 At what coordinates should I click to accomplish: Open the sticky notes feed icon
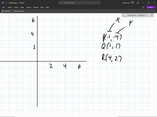click(x=143, y=7)
